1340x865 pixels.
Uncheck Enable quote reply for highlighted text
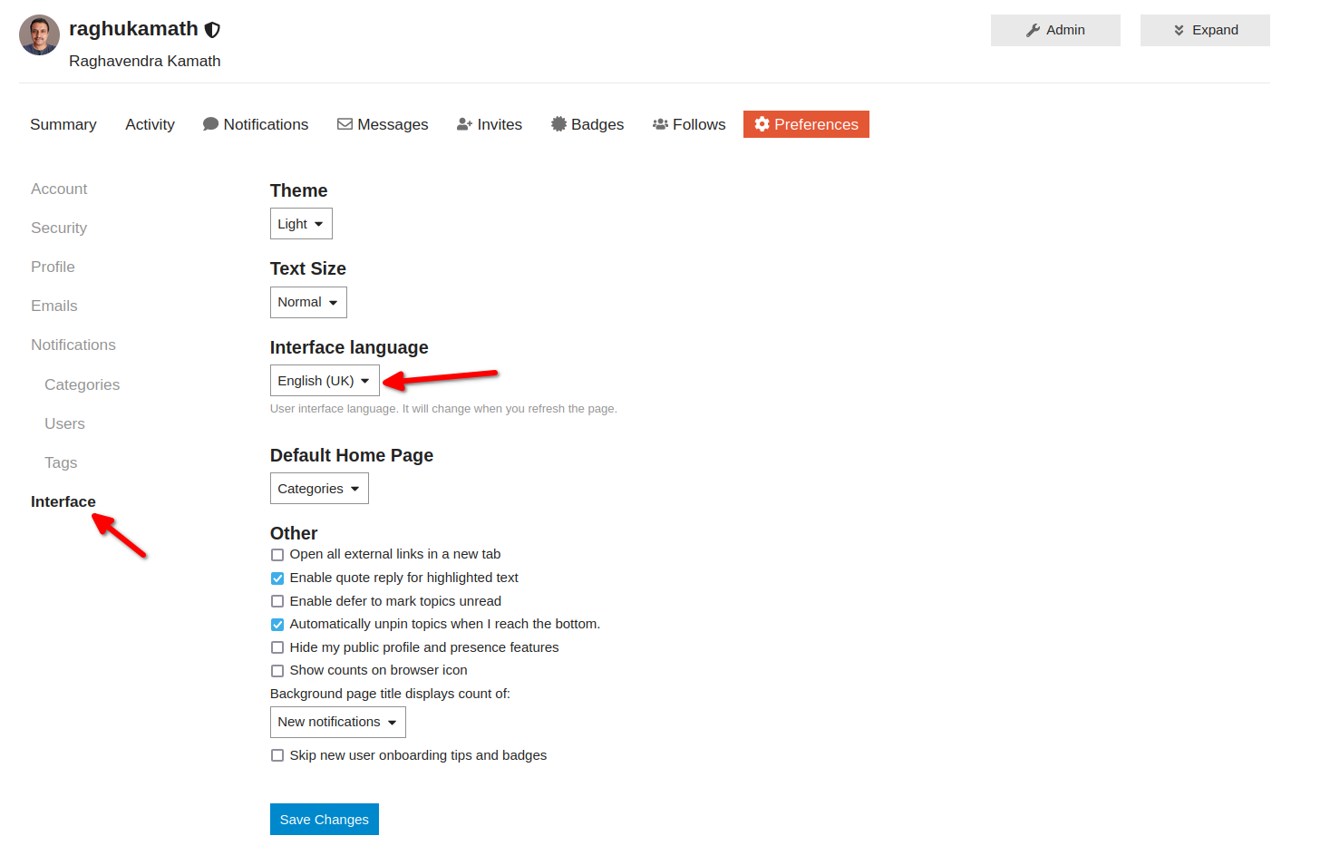coord(277,578)
